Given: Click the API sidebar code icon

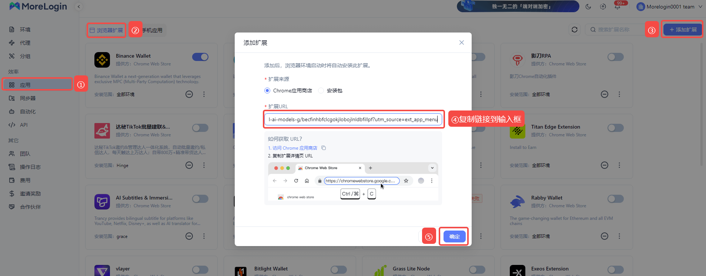Looking at the screenshot, I should (x=12, y=125).
